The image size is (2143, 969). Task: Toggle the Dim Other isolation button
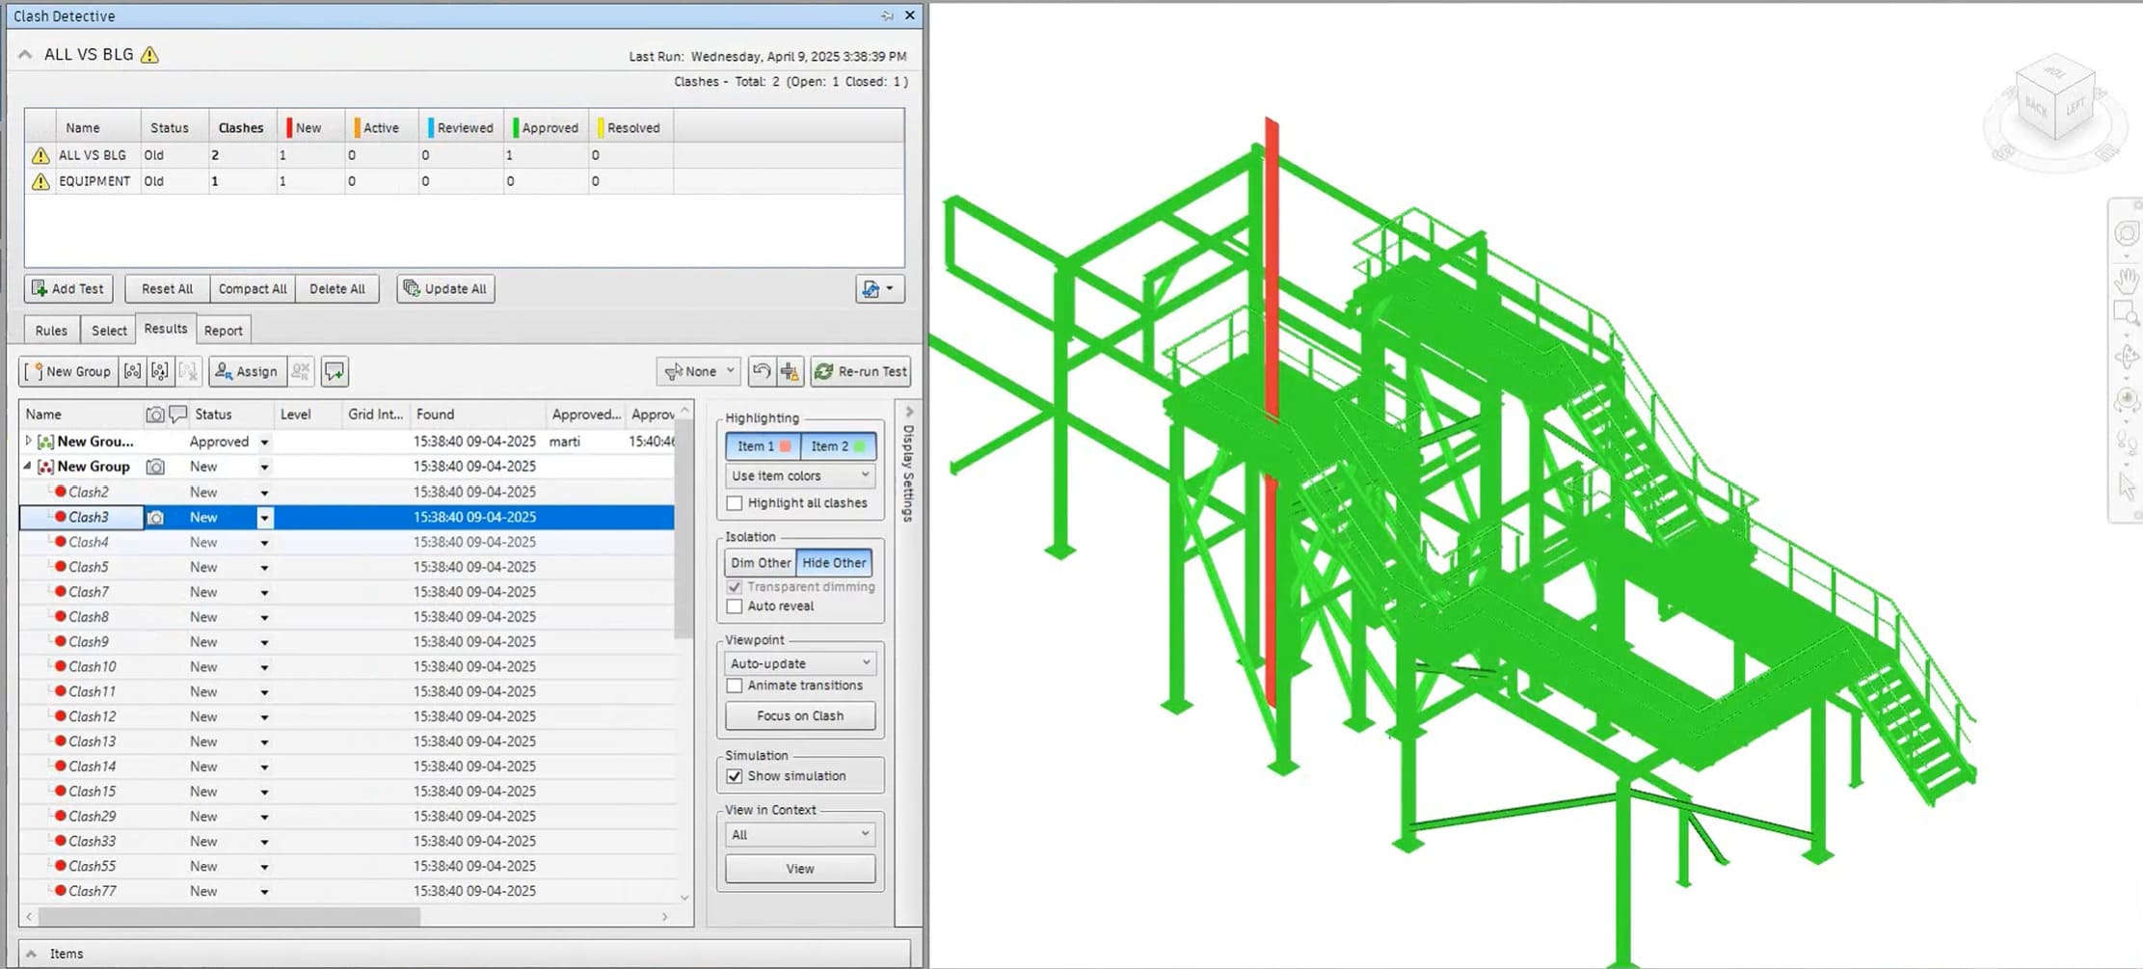pyautogui.click(x=761, y=563)
